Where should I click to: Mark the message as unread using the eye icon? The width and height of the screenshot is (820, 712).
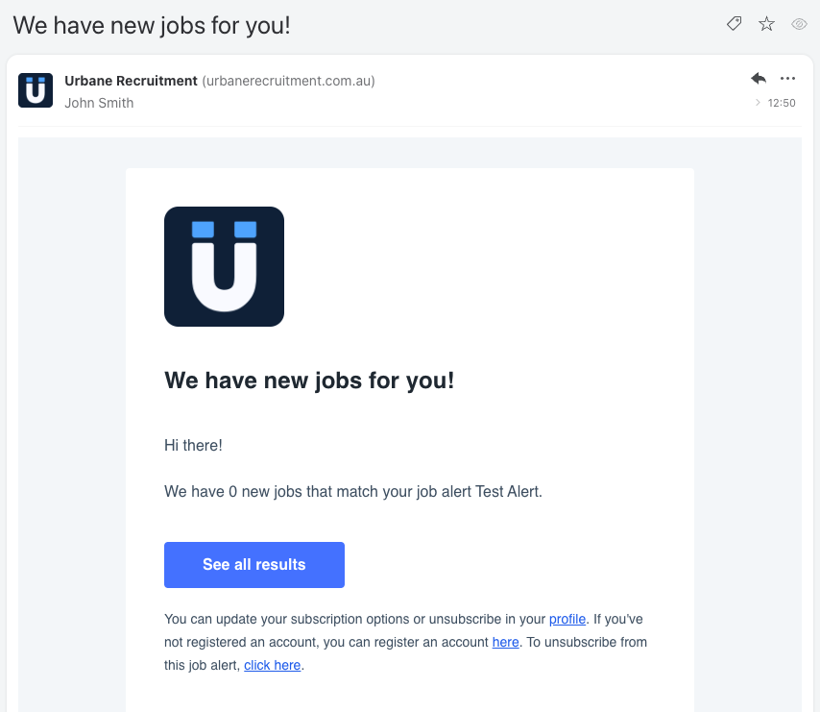(799, 23)
